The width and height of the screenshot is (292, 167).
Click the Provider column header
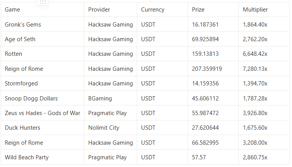[x=111, y=10]
